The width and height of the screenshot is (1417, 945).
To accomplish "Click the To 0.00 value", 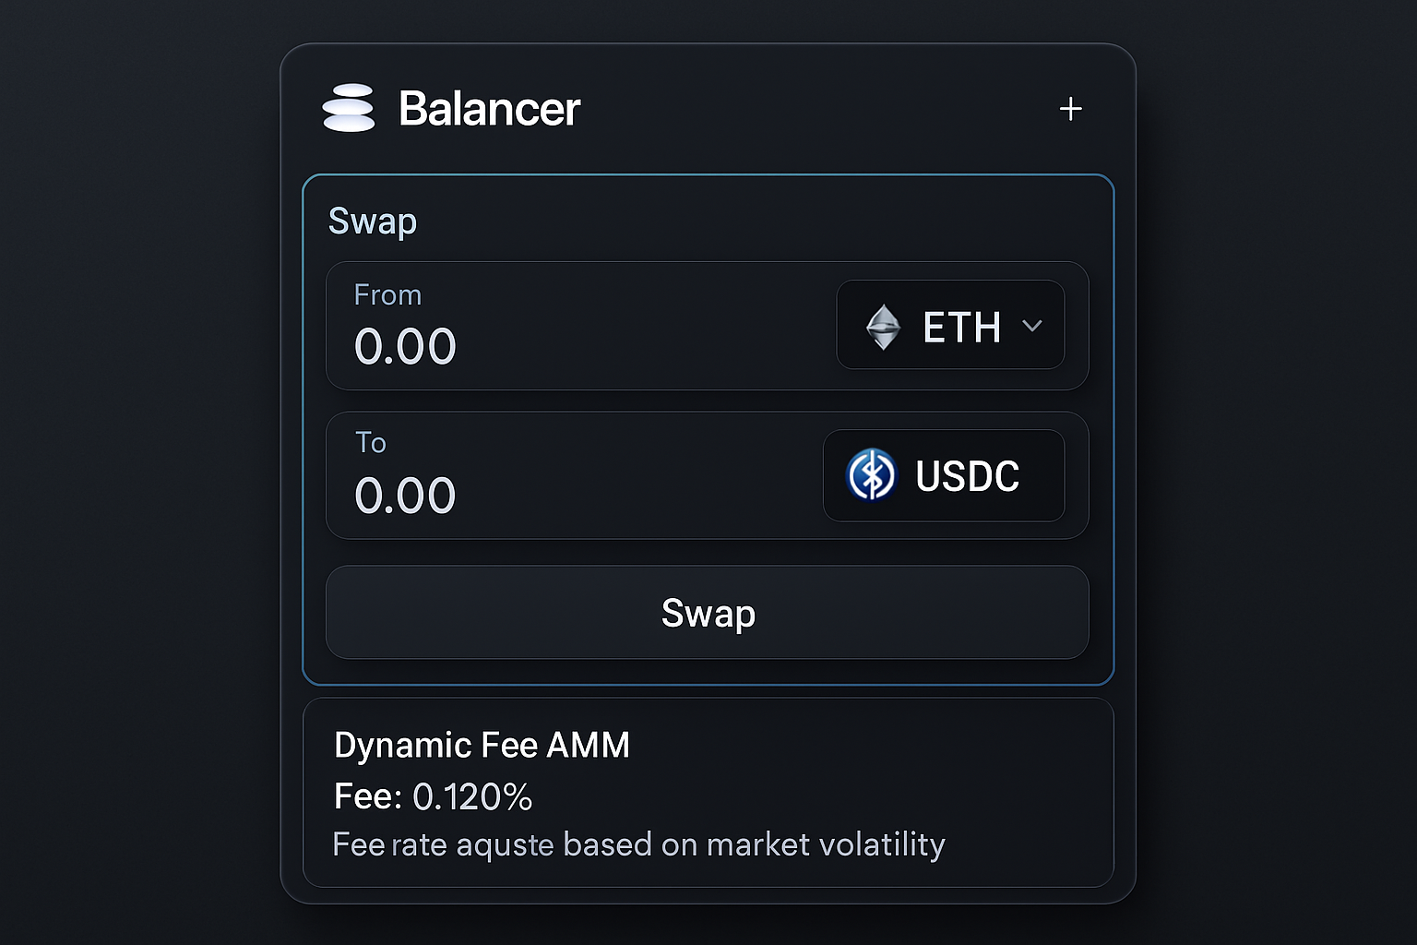I will pyautogui.click(x=405, y=496).
